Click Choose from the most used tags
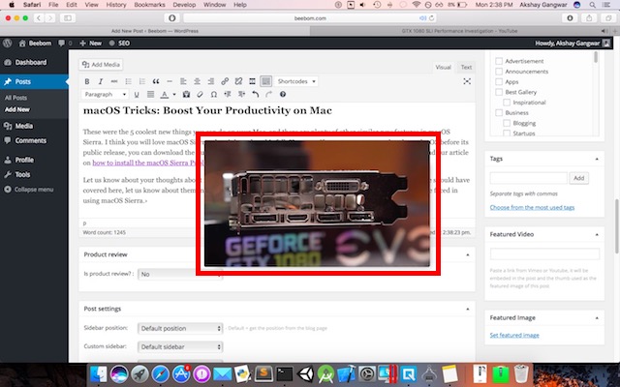 tap(532, 207)
